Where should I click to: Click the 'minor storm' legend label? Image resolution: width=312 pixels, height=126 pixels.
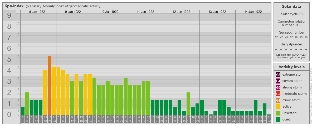pyautogui.click(x=291, y=100)
